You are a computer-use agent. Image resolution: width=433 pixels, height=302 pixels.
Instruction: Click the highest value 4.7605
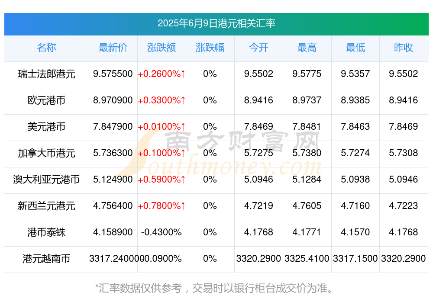pos(307,206)
